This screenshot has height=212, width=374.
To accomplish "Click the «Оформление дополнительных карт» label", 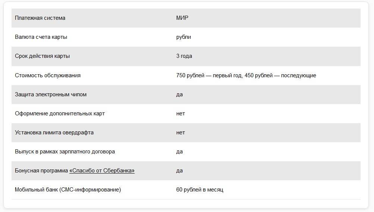I will [x=60, y=113].
